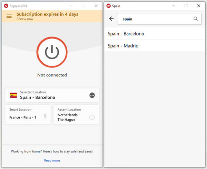Click the search field containing spain
The image size is (207, 169).
[x=159, y=19]
